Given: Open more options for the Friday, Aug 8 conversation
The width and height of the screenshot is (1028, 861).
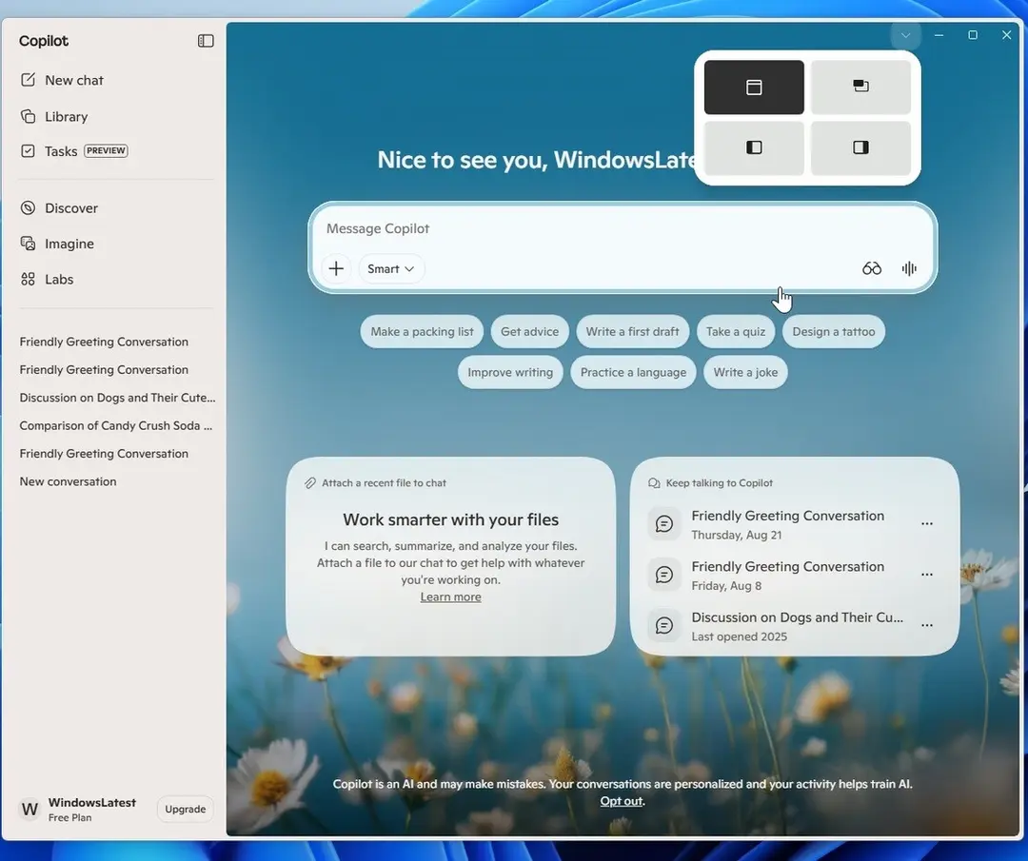Looking at the screenshot, I should point(926,575).
